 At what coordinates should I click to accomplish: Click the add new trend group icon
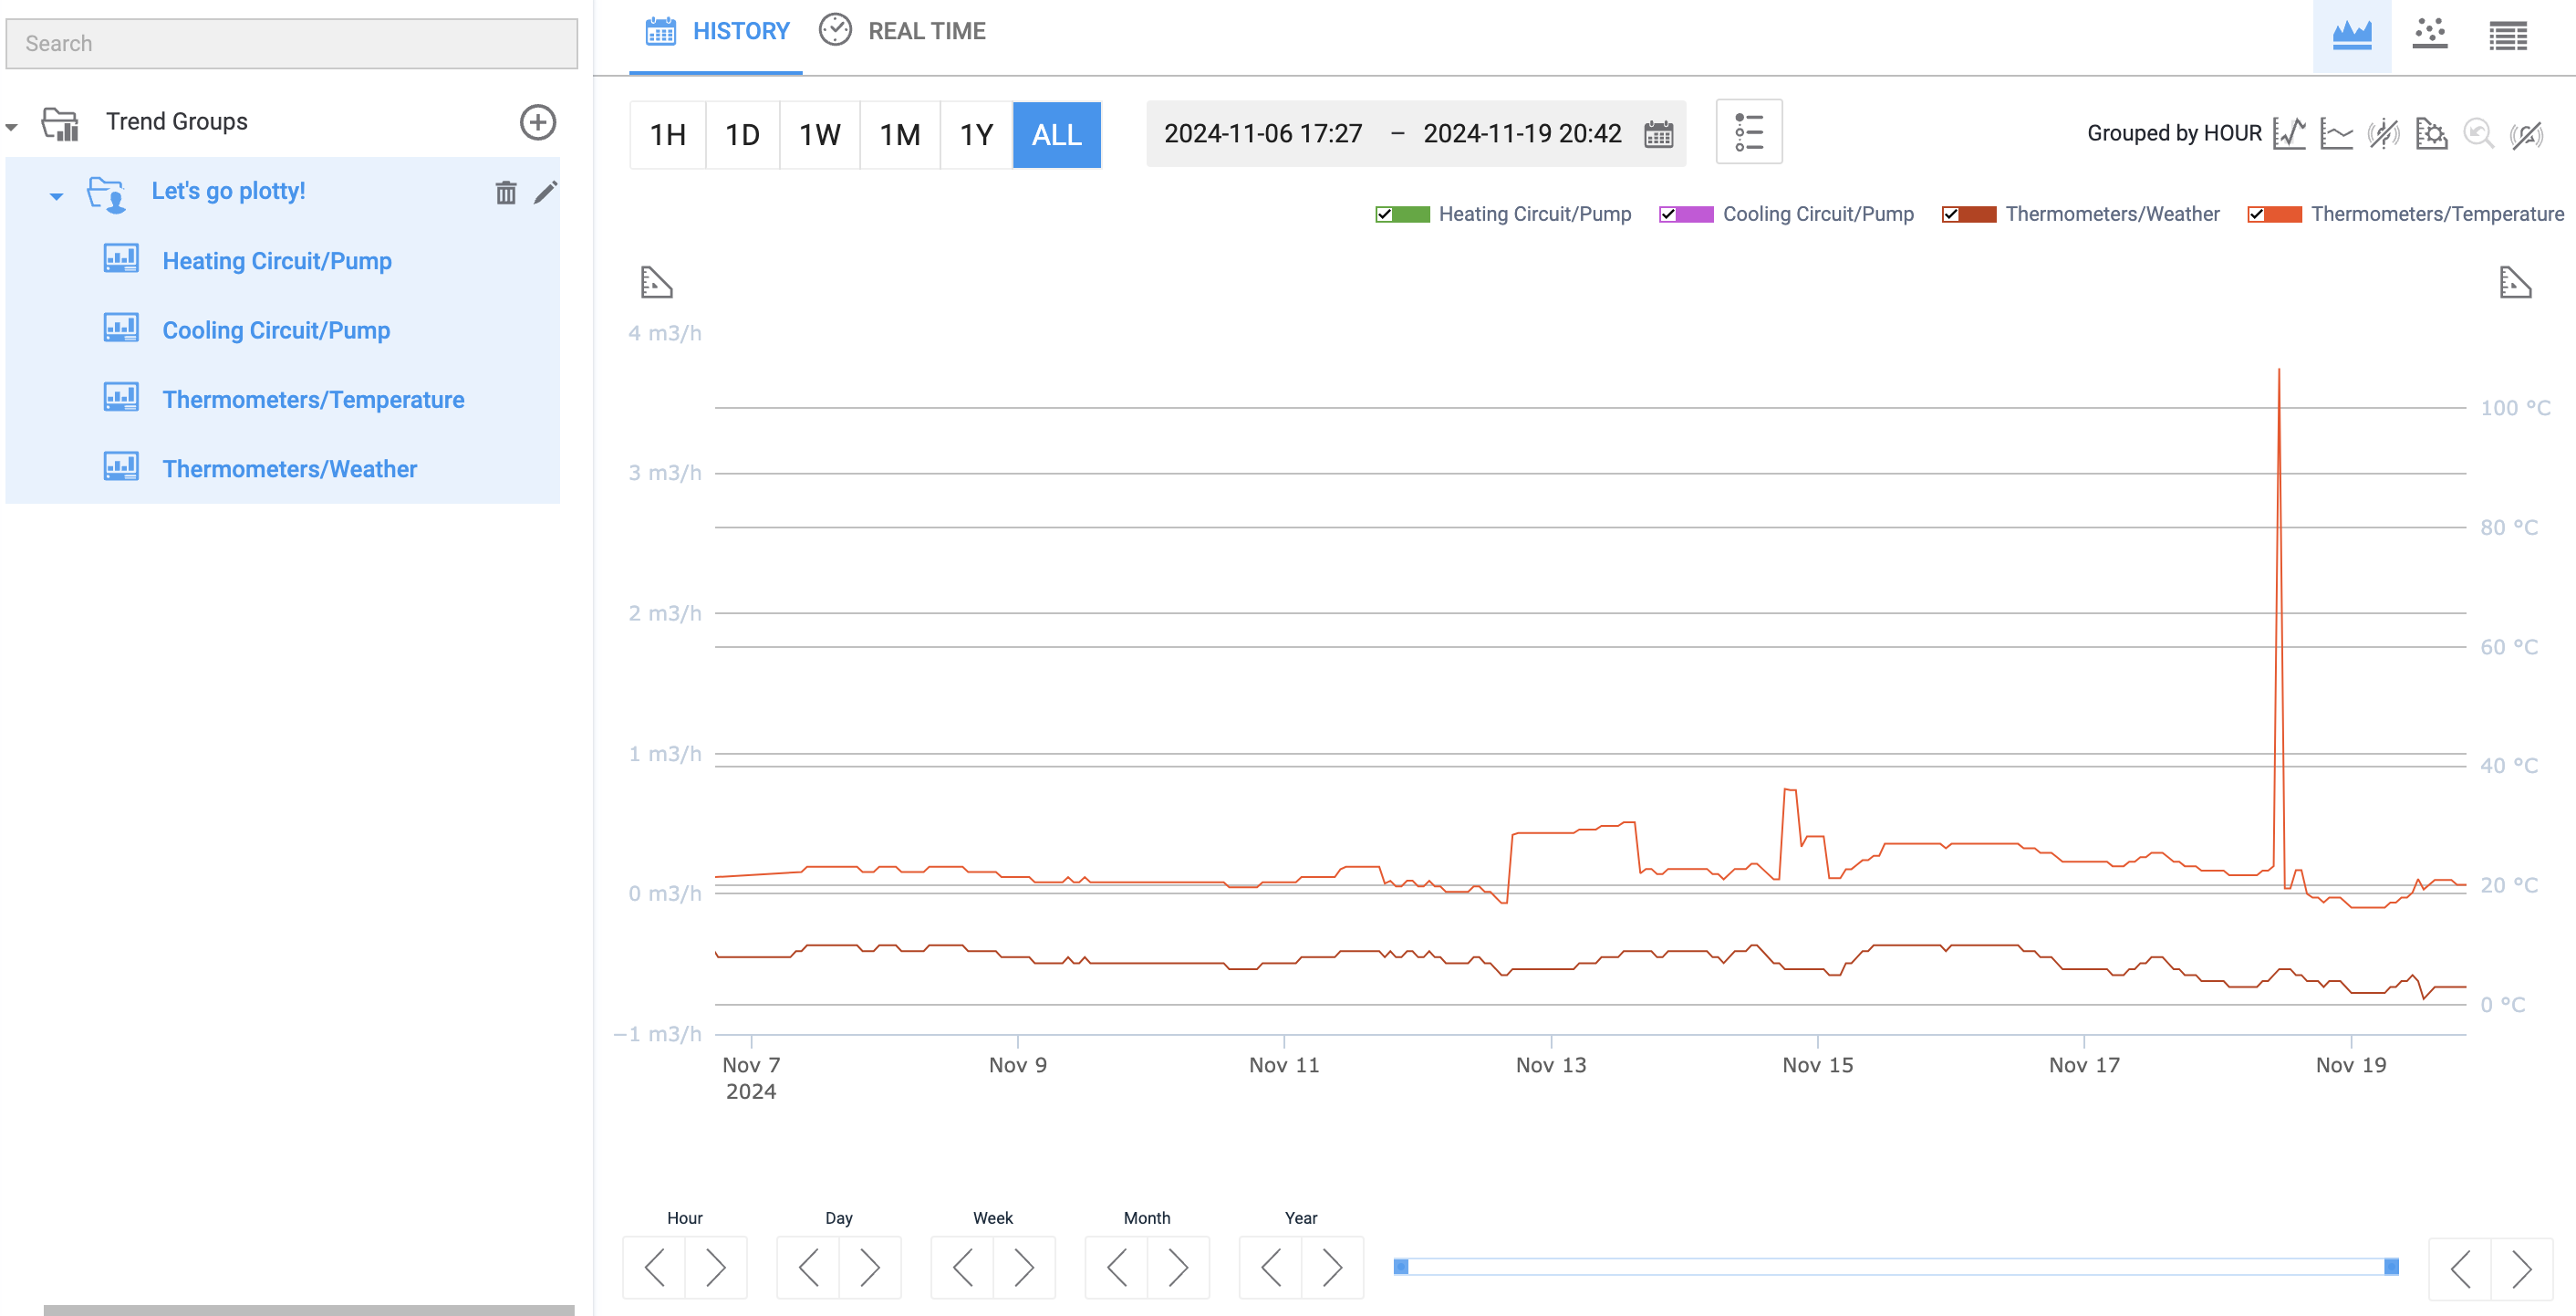pos(540,120)
